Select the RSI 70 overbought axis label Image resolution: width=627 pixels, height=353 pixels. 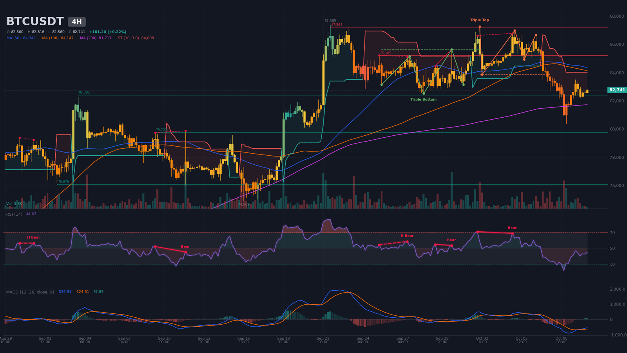612,233
